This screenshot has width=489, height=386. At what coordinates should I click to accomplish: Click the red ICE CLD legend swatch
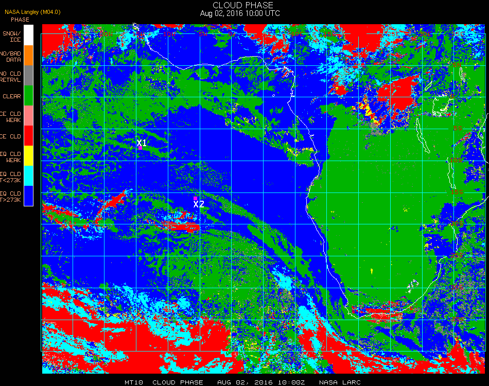(x=28, y=136)
